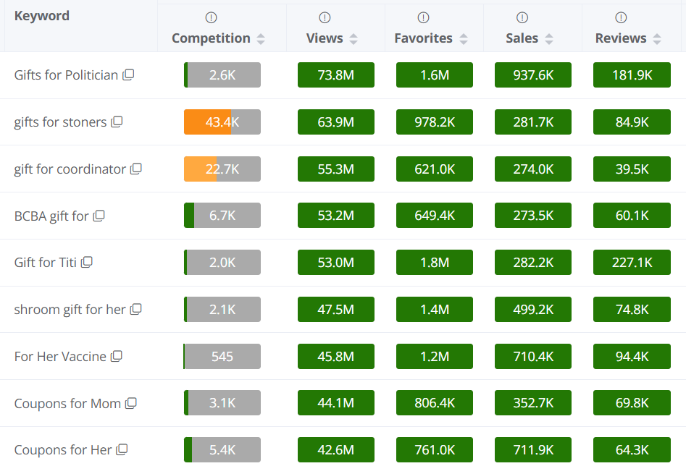The height and width of the screenshot is (466, 686).
Task: Copy the 'Gift for Titi' keyword
Action: (x=87, y=262)
